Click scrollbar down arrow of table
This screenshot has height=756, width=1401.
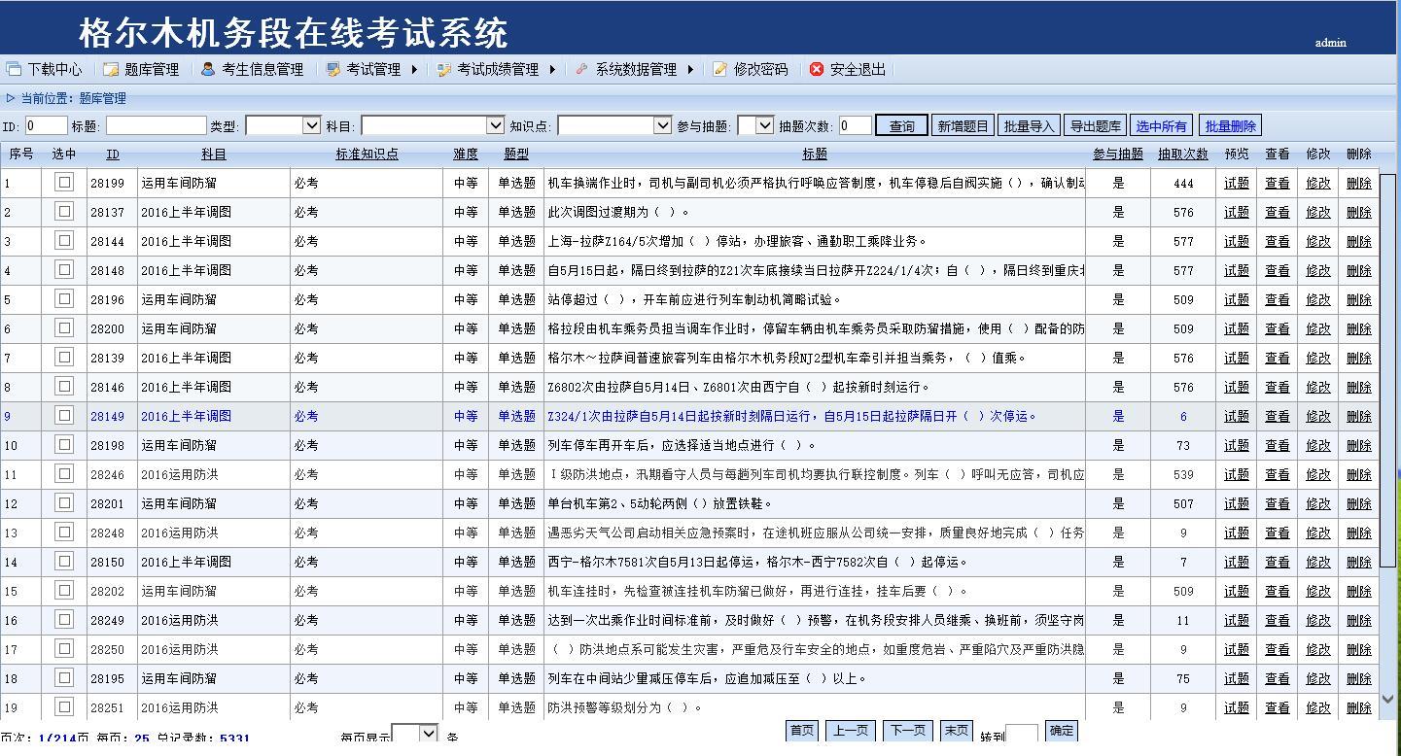click(1388, 700)
